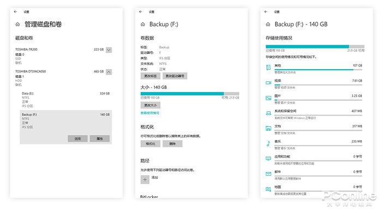The height and width of the screenshot is (211, 382).
Task: Click the 音乐 music note icon
Action: (268, 143)
